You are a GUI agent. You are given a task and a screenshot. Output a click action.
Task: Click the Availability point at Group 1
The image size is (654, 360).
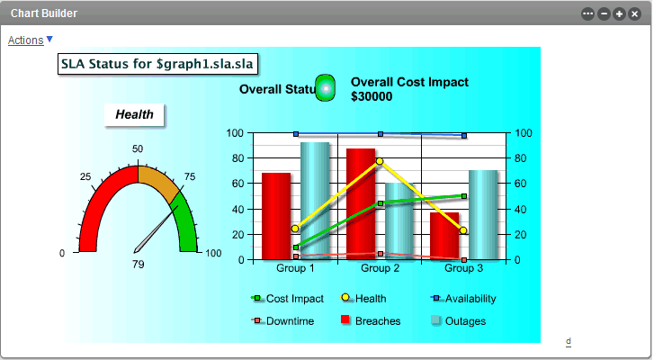pyautogui.click(x=296, y=134)
